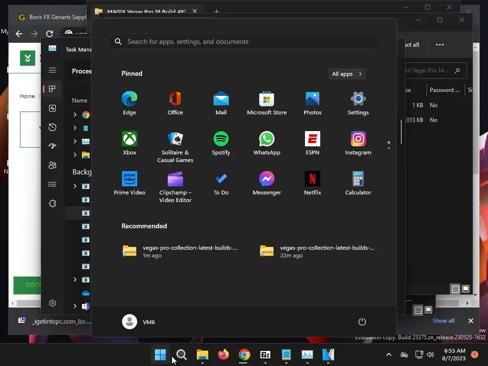This screenshot has height=366, width=488.
Task: Open the Photos app
Action: [x=313, y=103]
